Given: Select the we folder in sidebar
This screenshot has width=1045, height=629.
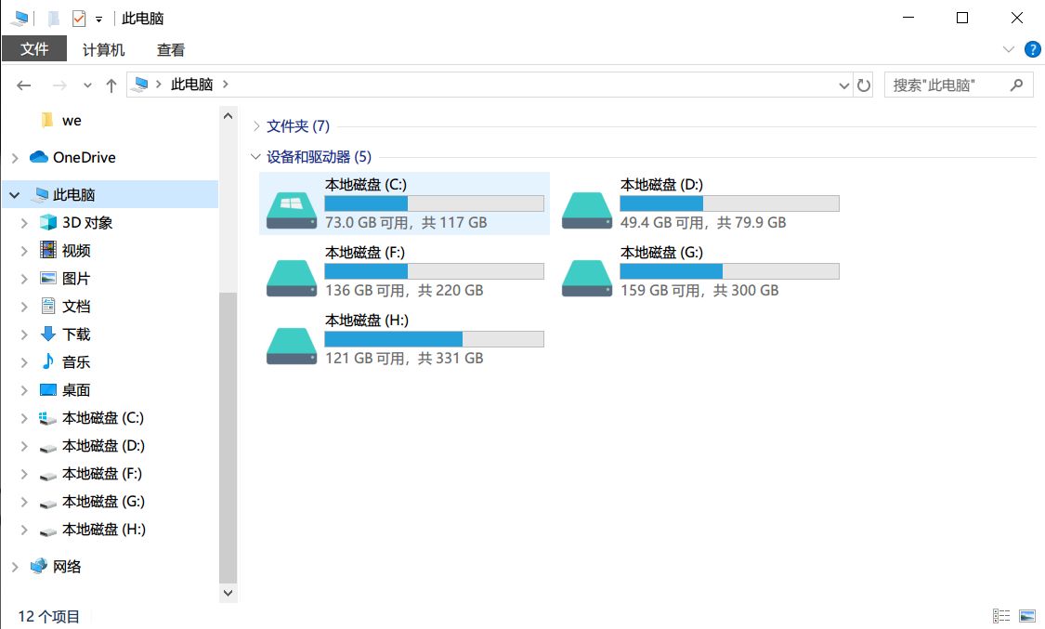Looking at the screenshot, I should click(x=72, y=121).
